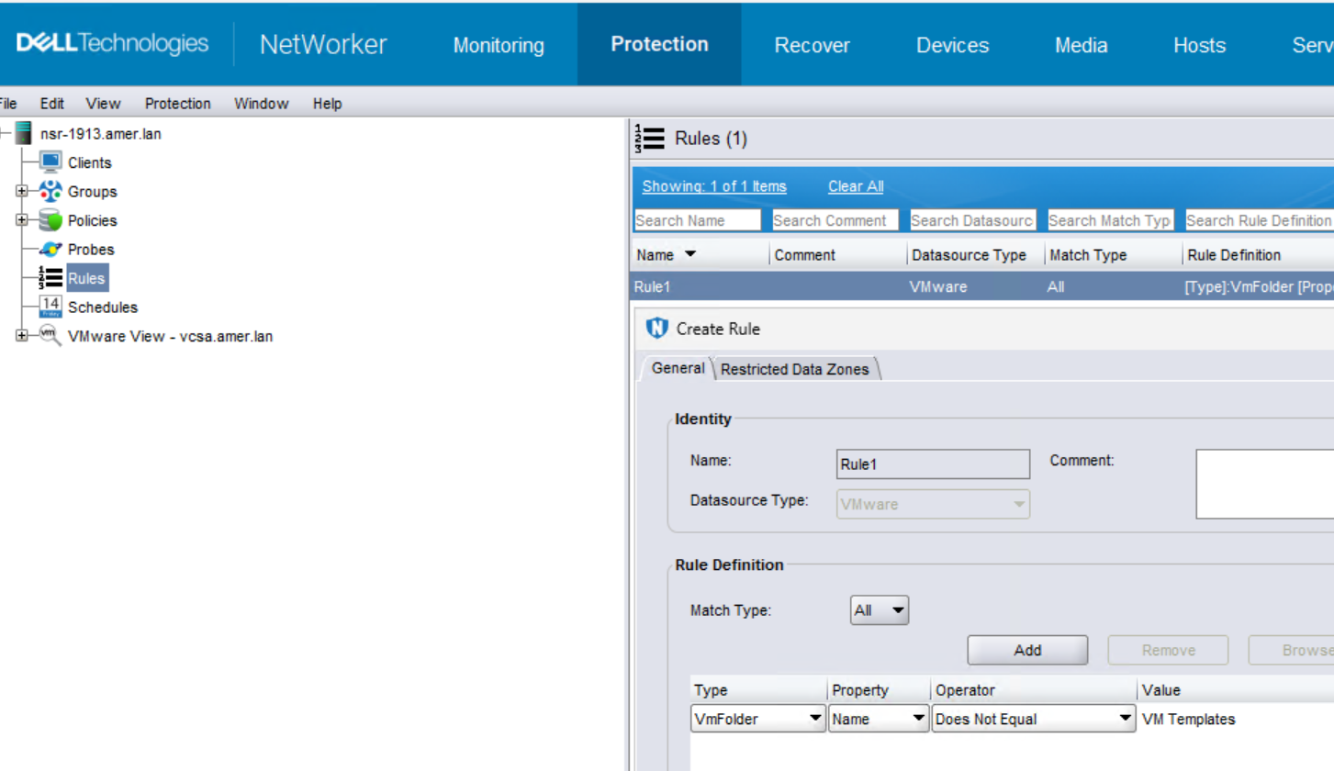Click the Groups icon in navigation tree
The height and width of the screenshot is (771, 1334).
pos(51,192)
